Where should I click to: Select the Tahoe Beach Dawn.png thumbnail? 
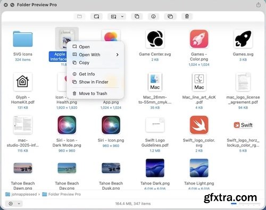(23, 168)
